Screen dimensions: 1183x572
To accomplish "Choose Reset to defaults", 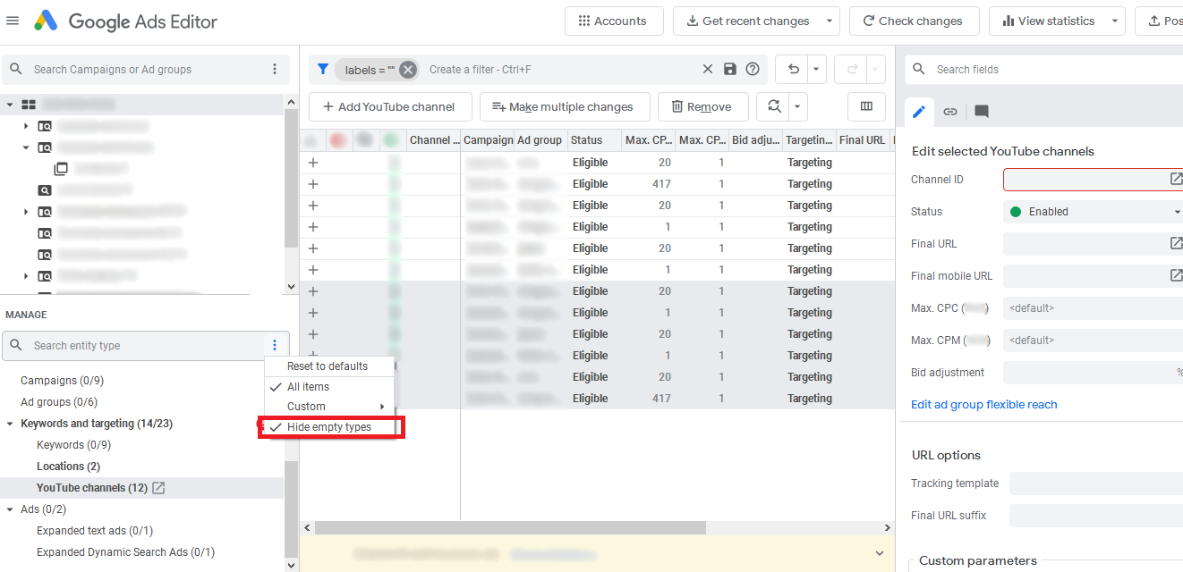I will [328, 366].
